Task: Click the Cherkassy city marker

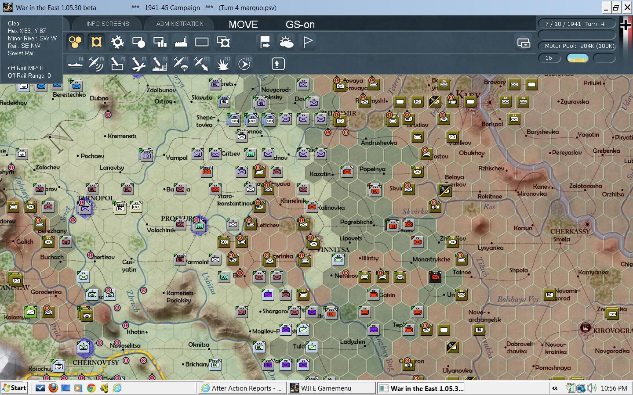Action: [x=587, y=224]
